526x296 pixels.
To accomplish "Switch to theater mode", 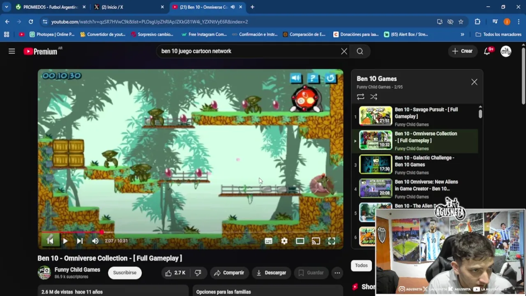I will [x=300, y=241].
